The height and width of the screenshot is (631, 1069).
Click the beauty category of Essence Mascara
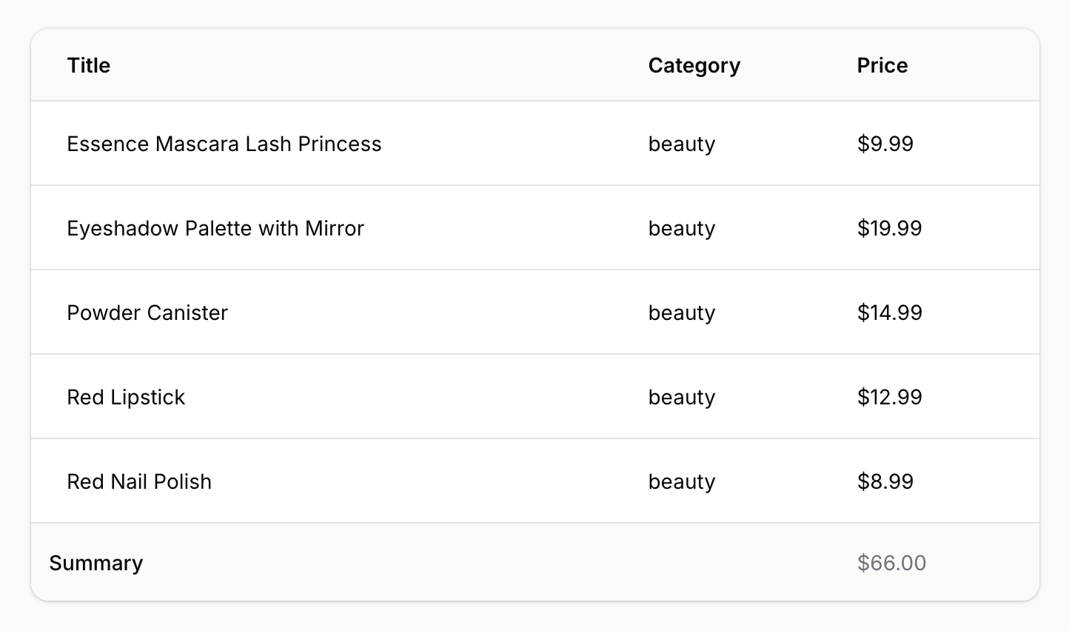tap(681, 144)
